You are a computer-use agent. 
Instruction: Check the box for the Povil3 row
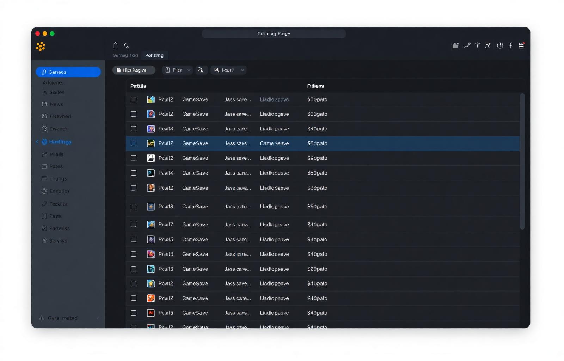tap(134, 254)
